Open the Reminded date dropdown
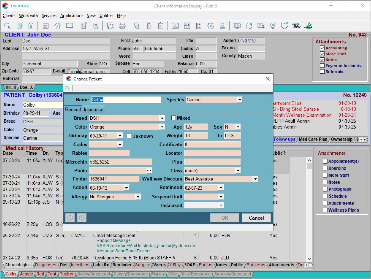Screen dimensions: 371x279 [221, 188]
